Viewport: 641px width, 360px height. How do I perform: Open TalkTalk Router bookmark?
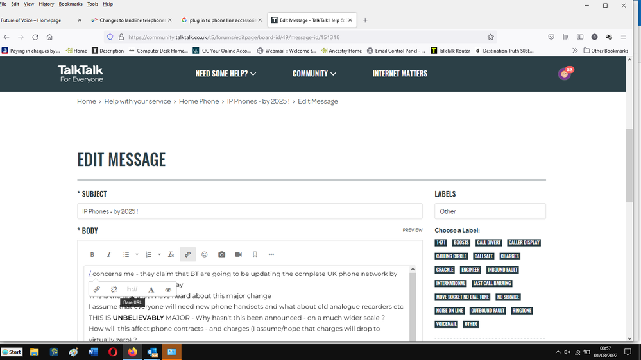(x=450, y=51)
